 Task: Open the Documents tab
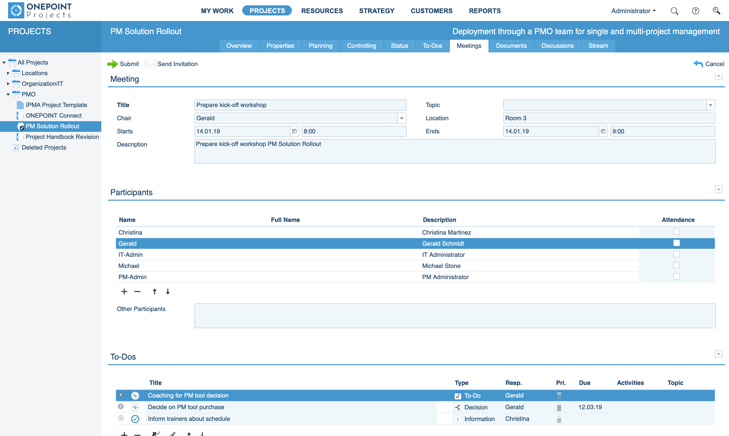[x=511, y=46]
